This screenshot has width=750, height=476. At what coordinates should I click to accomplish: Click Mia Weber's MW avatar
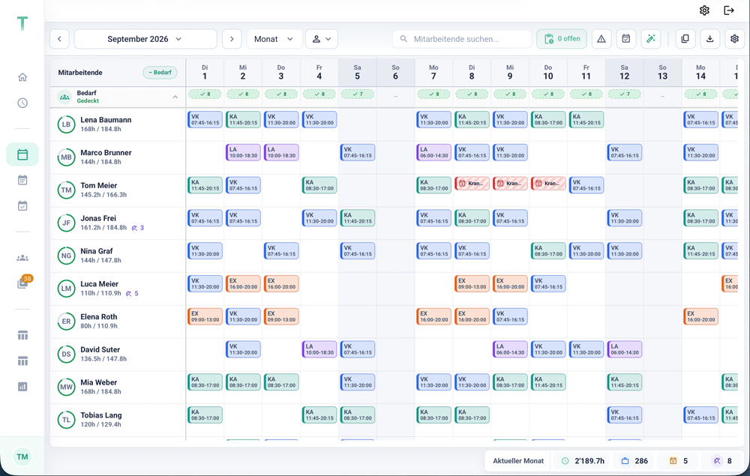[x=66, y=387]
